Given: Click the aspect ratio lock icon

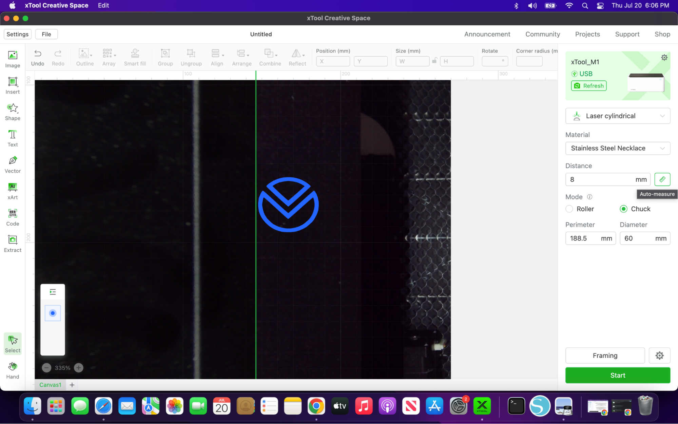Looking at the screenshot, I should (434, 61).
